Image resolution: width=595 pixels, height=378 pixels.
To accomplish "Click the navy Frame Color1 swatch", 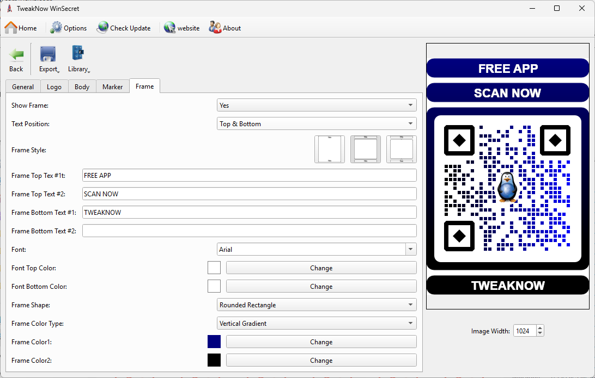I will tap(214, 342).
